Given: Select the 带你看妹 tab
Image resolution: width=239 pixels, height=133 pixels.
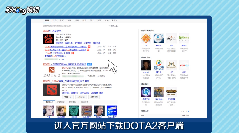Looking at the screenshot, I should point(73,102).
